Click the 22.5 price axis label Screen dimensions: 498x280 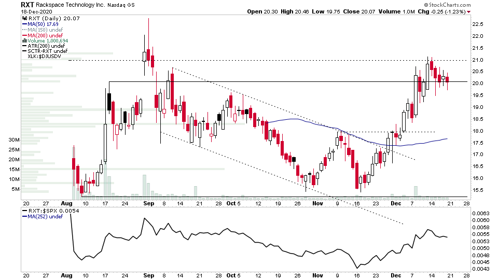point(478,24)
